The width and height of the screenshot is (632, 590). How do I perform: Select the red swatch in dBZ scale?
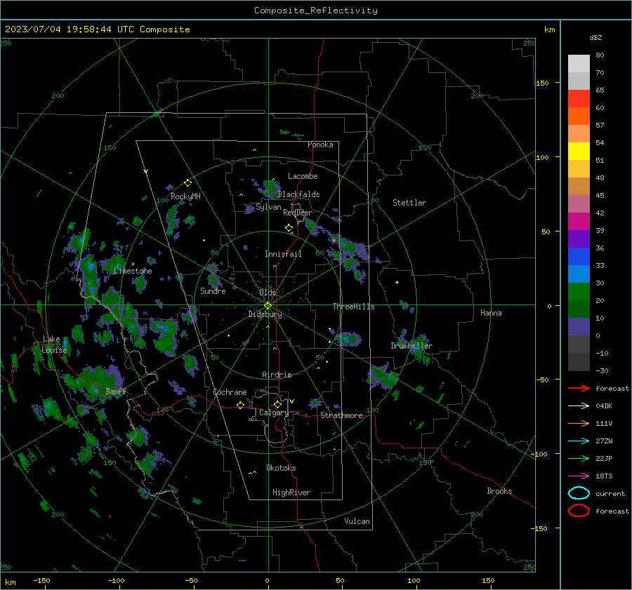579,99
